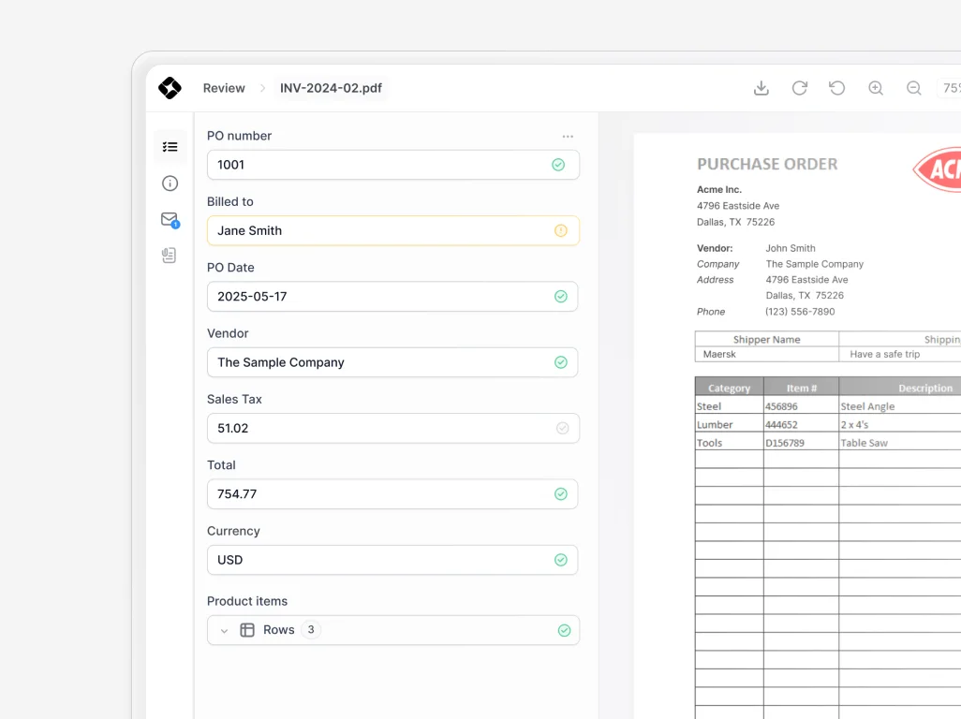
Task: Edit the Sales Tax field 51.02
Action: [392, 428]
